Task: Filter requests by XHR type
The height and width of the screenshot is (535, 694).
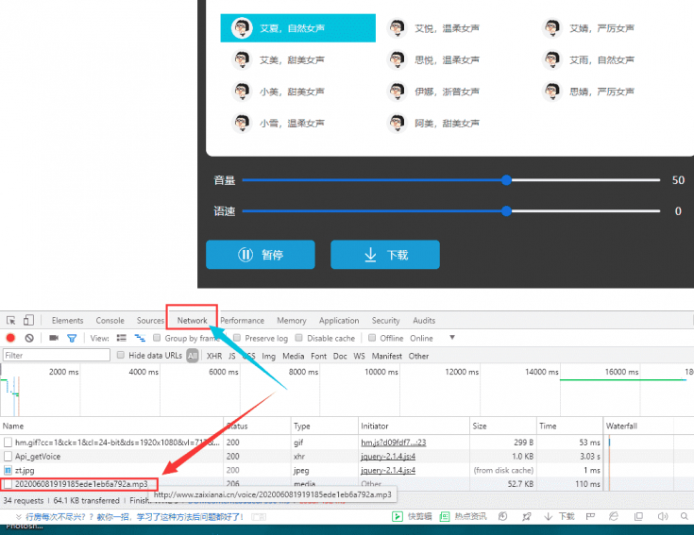Action: coord(214,356)
